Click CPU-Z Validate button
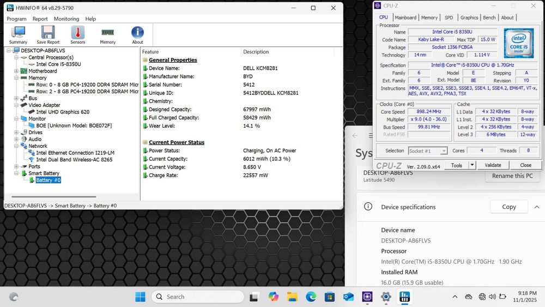Screen dimensions: 545x307 tap(493, 165)
